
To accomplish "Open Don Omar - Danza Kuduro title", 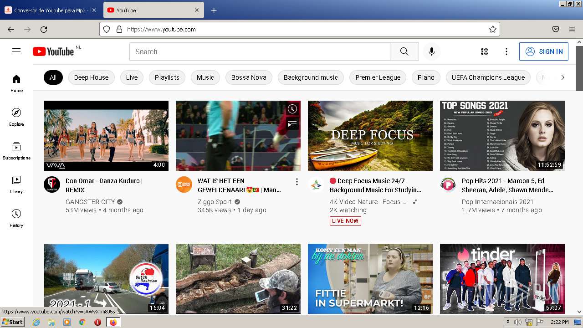I will pos(104,185).
